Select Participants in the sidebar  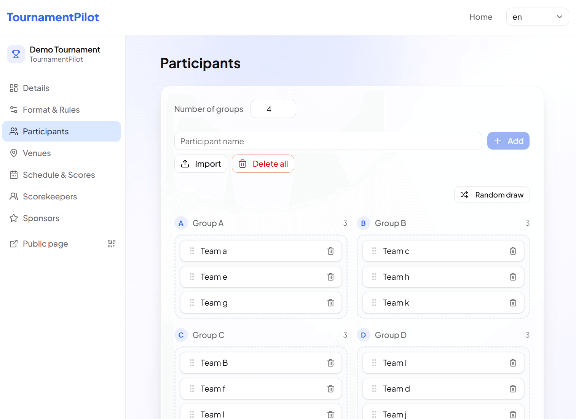pos(62,131)
